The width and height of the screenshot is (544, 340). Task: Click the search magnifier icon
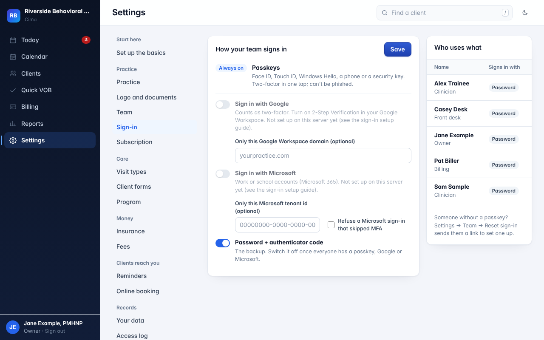(x=385, y=13)
